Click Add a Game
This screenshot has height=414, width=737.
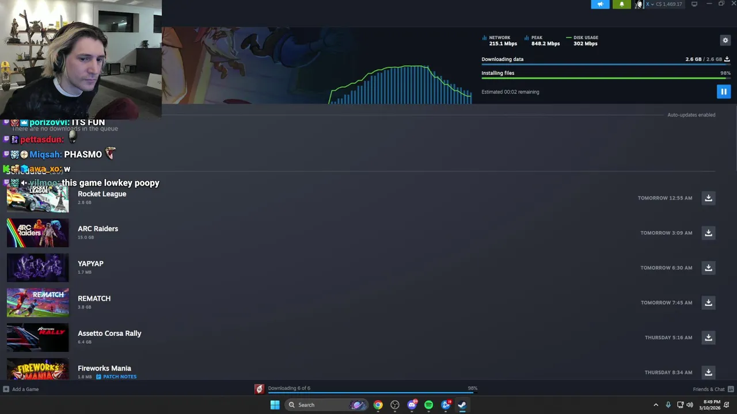coord(21,389)
